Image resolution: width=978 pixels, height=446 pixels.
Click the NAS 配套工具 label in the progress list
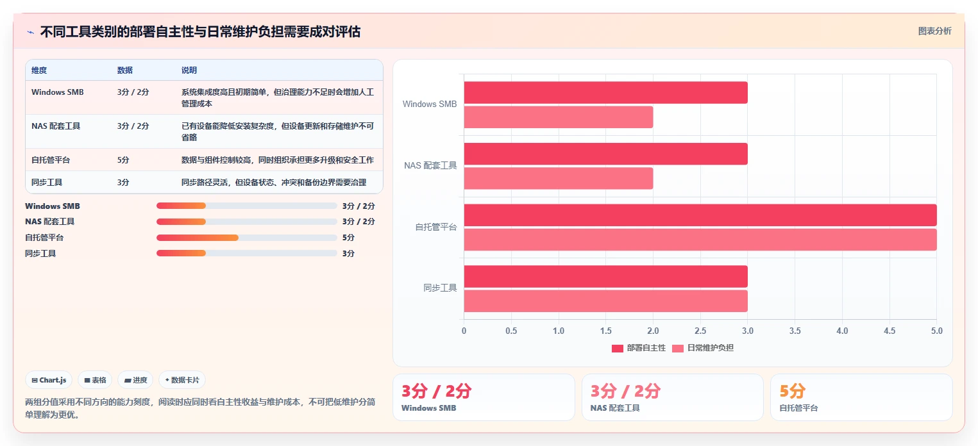pos(50,221)
